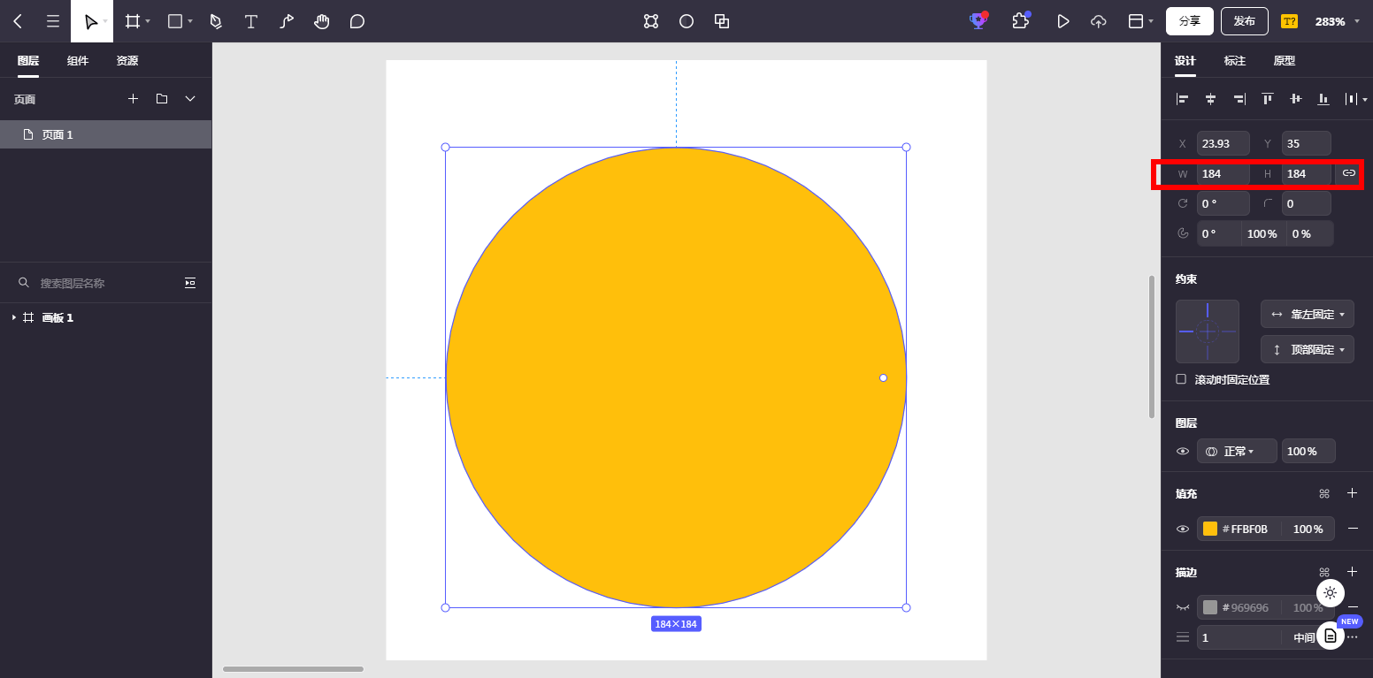Image resolution: width=1373 pixels, height=678 pixels.
Task: Open boolean operations icon
Action: point(722,21)
